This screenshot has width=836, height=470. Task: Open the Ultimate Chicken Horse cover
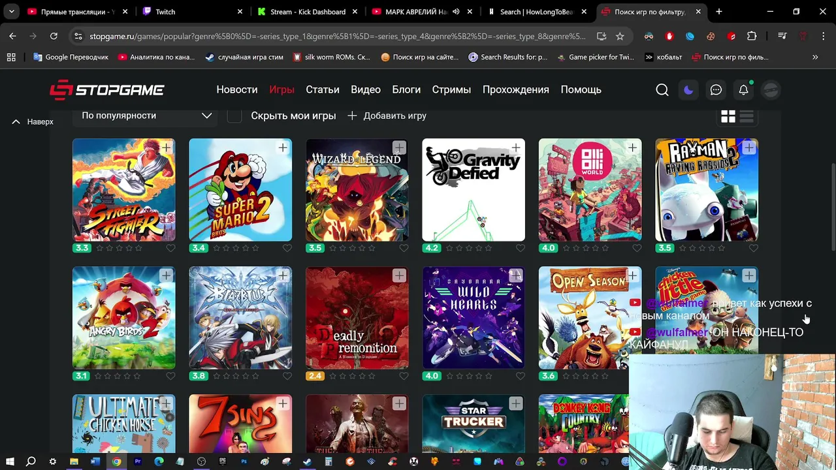coord(124,424)
